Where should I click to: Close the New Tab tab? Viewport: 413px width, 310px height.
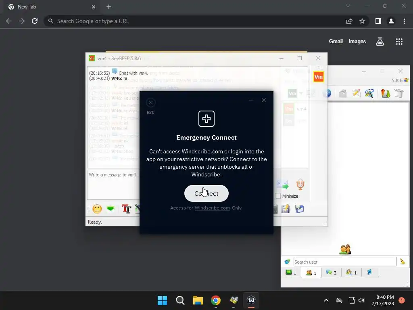point(94,7)
